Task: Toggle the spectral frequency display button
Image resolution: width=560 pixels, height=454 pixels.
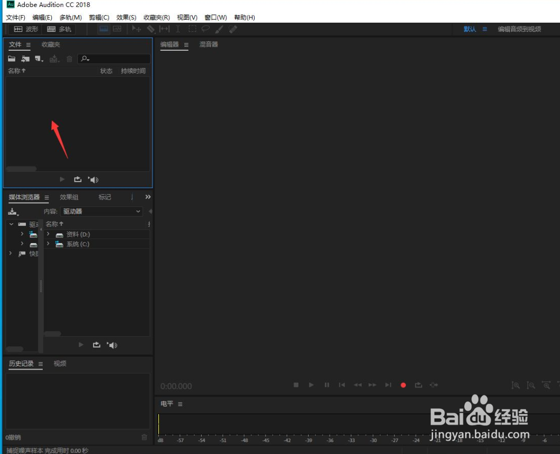Action: [104, 29]
